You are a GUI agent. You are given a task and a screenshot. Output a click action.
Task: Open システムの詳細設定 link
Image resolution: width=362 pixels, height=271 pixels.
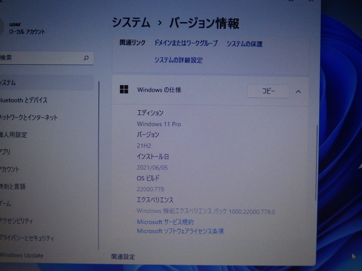[178, 60]
